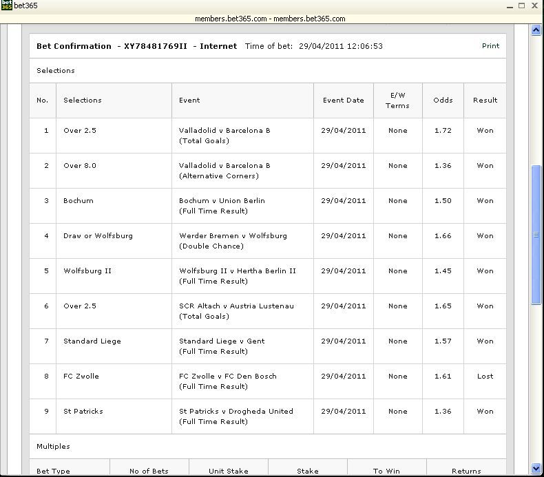This screenshot has height=477, width=544.
Task: Click the Result column header
Action: click(485, 100)
